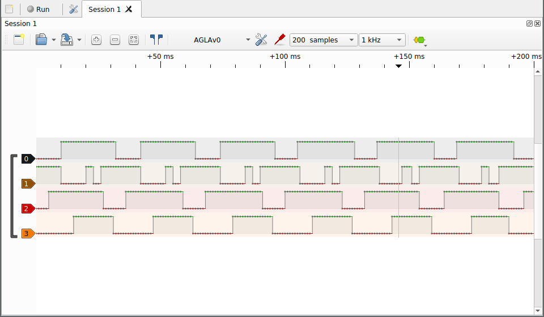544x317 pixels.
Task: Click the +100 ms label on the ruler
Action: (285, 57)
